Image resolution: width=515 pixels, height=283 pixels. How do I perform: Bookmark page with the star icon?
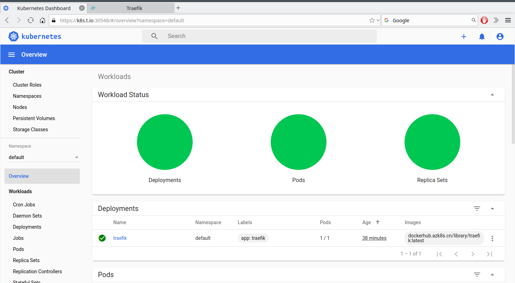point(372,21)
